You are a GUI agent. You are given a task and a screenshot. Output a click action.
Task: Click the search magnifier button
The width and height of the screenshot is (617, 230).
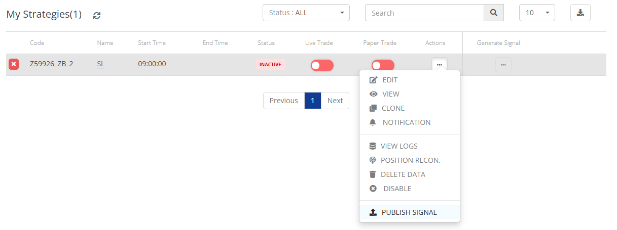pyautogui.click(x=494, y=13)
